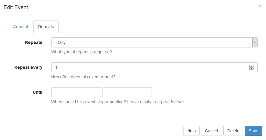Focus the Repeat every number field
The width and height of the screenshot is (266, 140).
tap(154, 67)
